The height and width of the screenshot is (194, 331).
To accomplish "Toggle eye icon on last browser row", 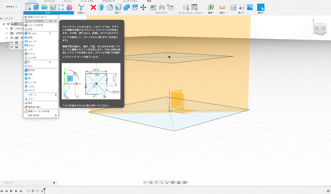I will (12, 47).
